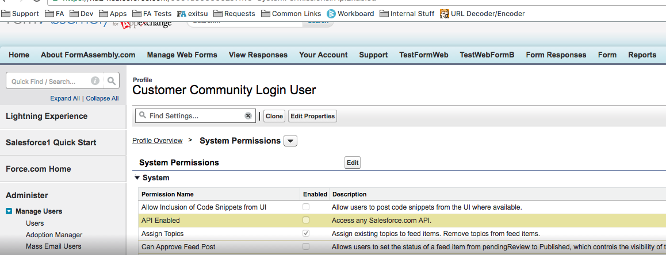Clear the Find Settings field with X icon
Viewport: 666px width, 255px height.
[x=248, y=116]
